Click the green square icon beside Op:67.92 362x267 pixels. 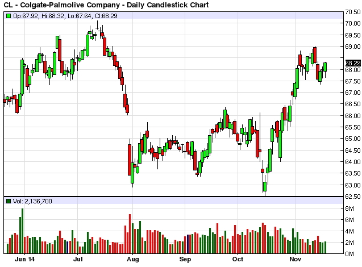coord(9,16)
